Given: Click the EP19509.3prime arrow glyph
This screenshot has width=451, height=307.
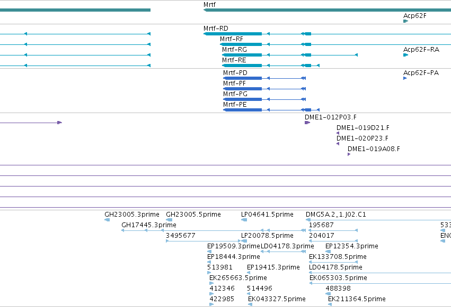Looking at the screenshot, I should point(209,252).
